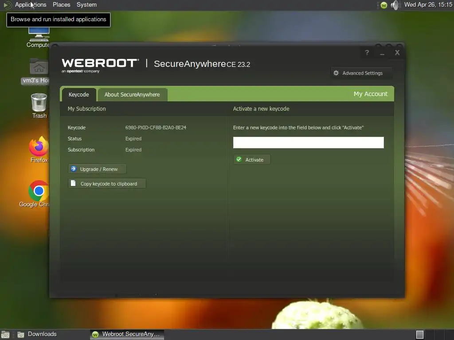
Task: Click the Status Expired value
Action: [x=133, y=139]
